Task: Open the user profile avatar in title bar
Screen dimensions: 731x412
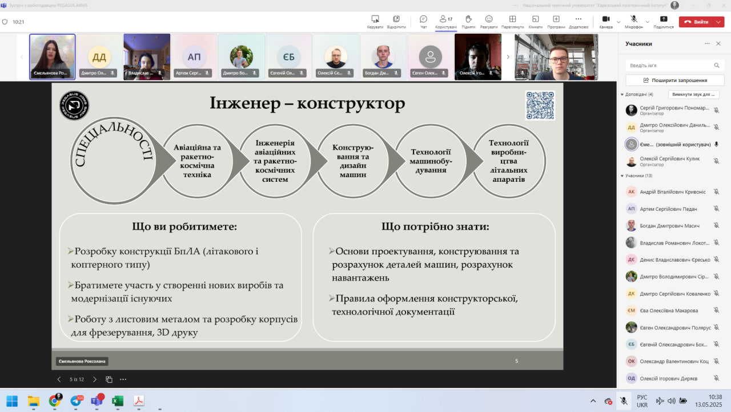Action: click(675, 5)
